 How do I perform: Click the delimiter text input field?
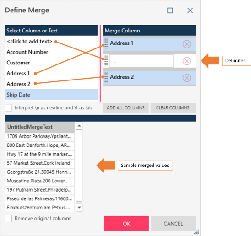tap(141, 61)
